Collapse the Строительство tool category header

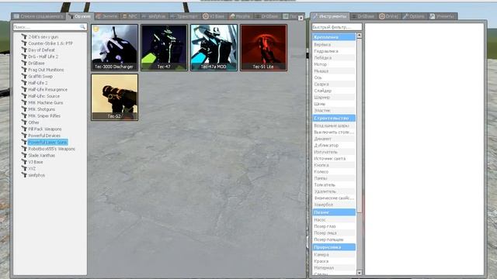tap(334, 118)
